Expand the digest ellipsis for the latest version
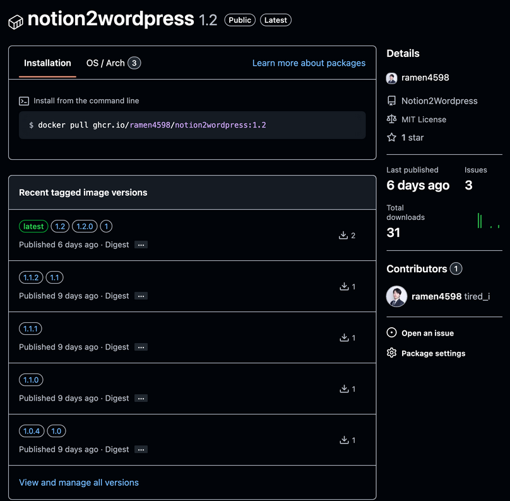Image resolution: width=510 pixels, height=501 pixels. (x=141, y=244)
